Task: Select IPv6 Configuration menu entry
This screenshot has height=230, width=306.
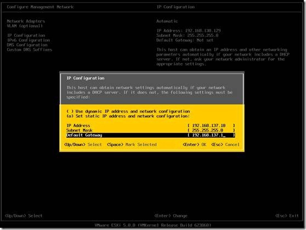Action: point(29,40)
